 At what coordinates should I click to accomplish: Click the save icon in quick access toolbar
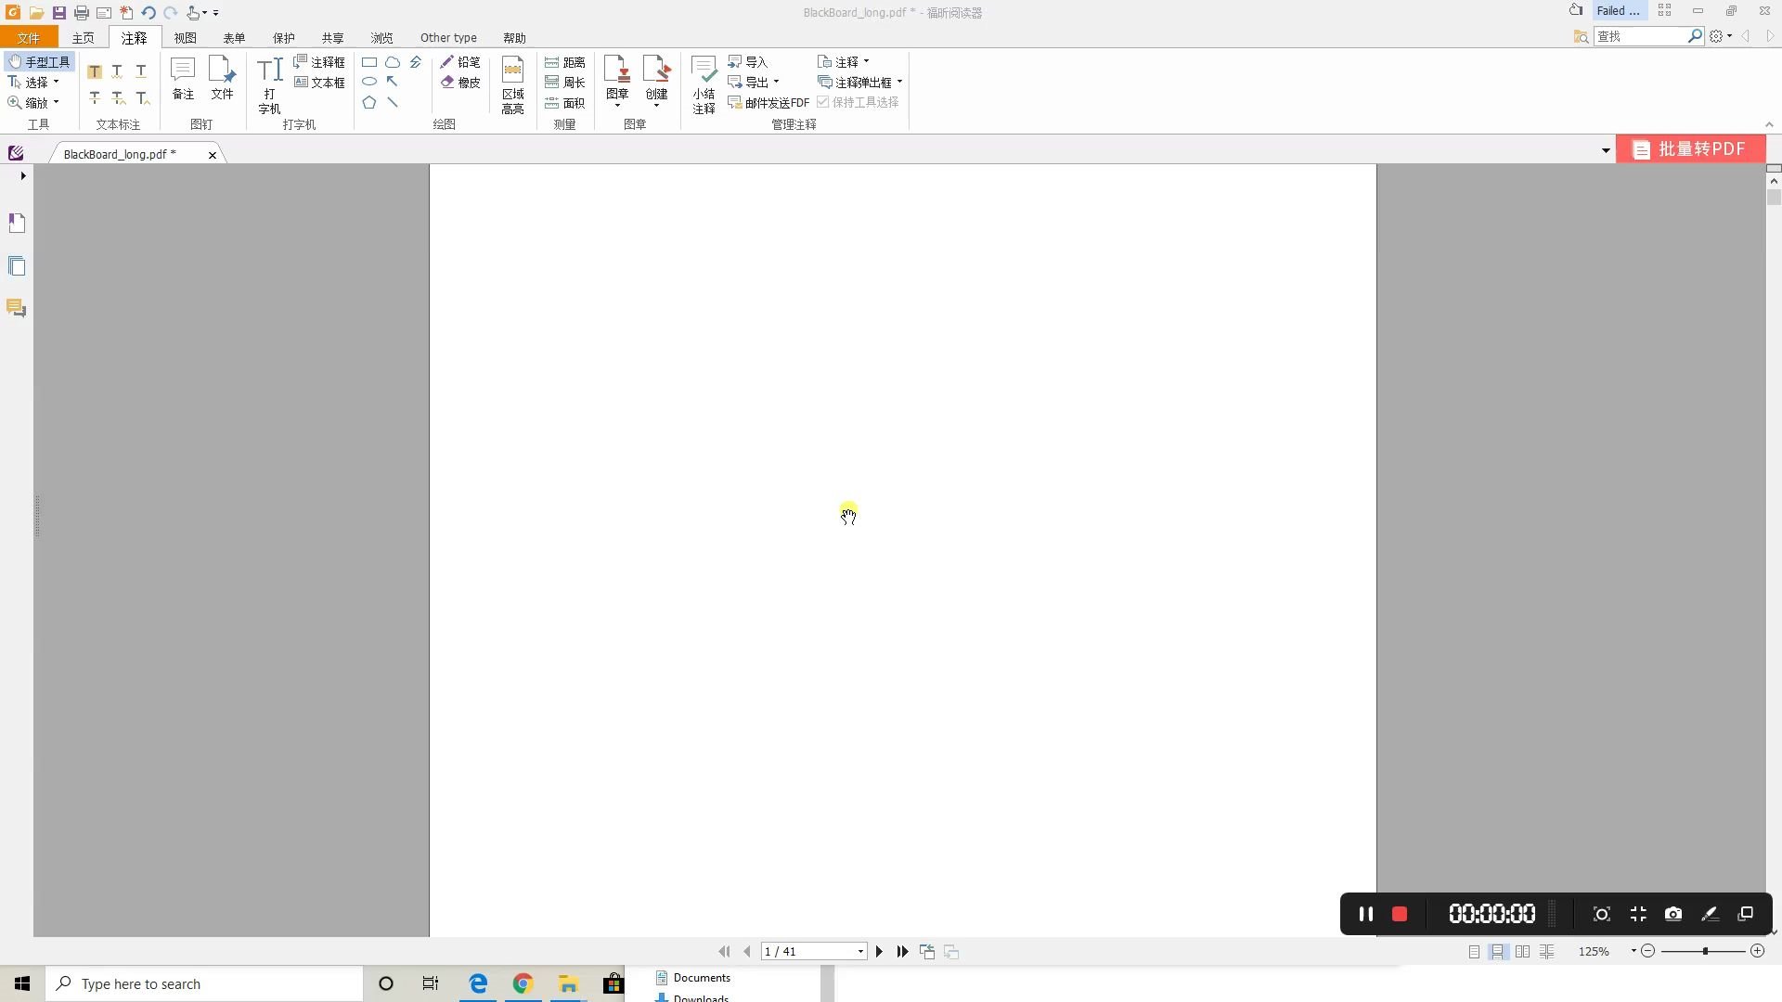click(58, 13)
